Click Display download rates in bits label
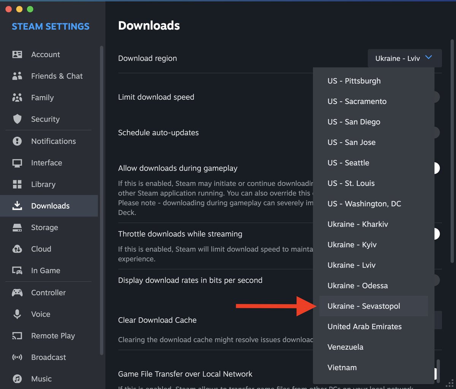 point(190,280)
